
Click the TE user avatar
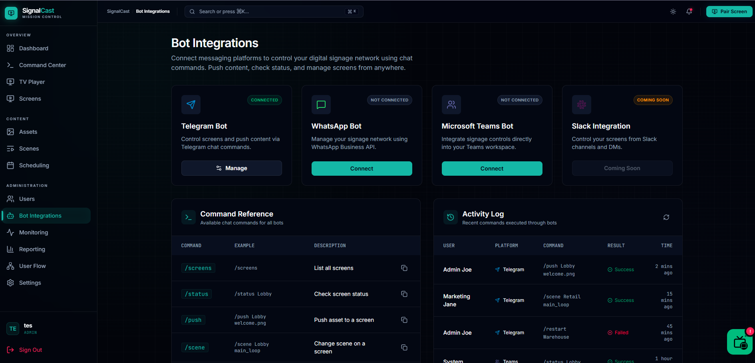13,329
